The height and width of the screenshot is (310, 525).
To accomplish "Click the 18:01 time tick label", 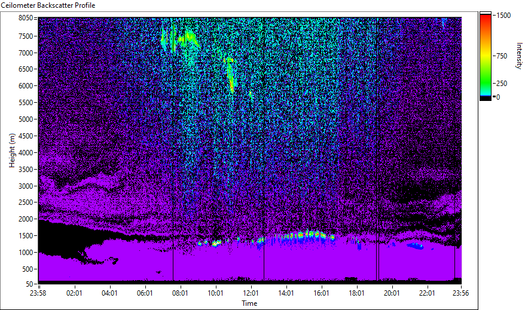I will tap(356, 293).
